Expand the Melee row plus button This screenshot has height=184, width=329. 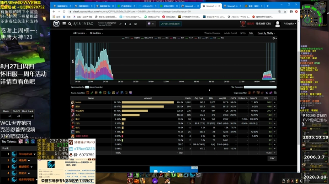(x=275, y=102)
